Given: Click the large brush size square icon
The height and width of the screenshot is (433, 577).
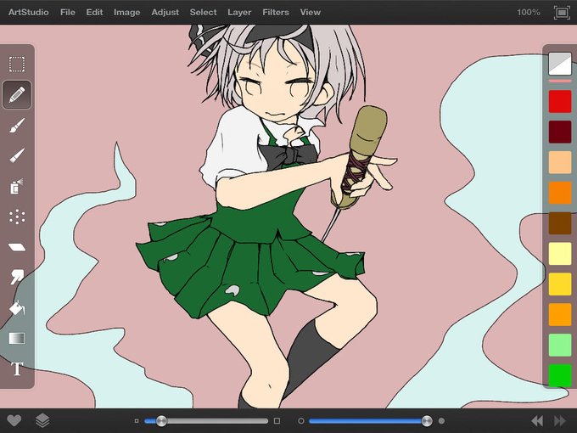Looking at the screenshot, I should (x=277, y=421).
